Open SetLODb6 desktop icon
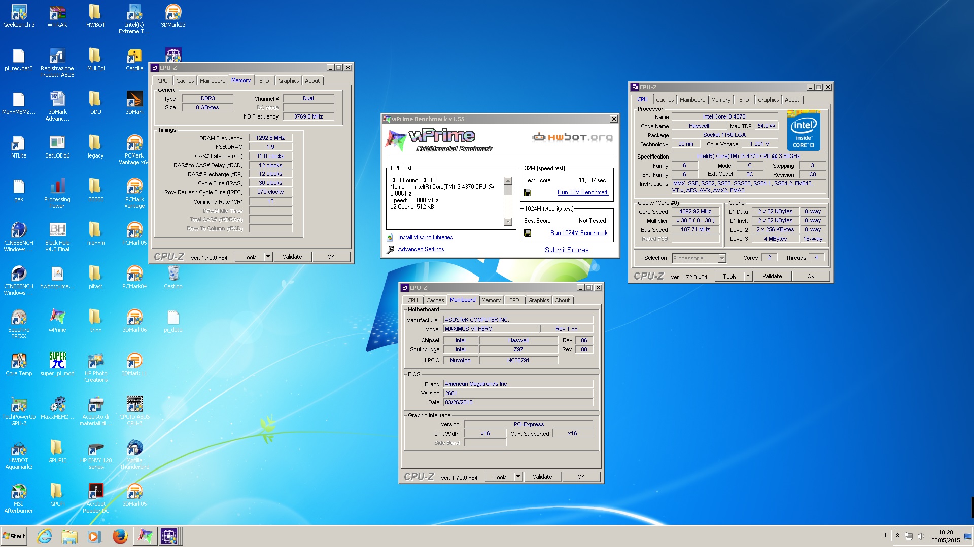Image resolution: width=974 pixels, height=547 pixels. pyautogui.click(x=57, y=147)
